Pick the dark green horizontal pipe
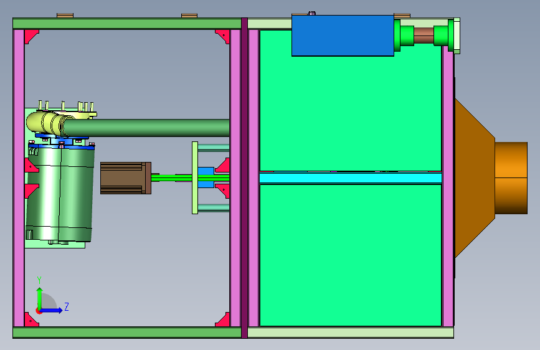The image size is (540, 350). pyautogui.click(x=146, y=128)
